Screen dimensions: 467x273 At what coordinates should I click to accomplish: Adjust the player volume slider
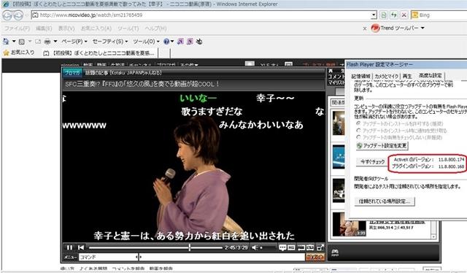(269, 247)
